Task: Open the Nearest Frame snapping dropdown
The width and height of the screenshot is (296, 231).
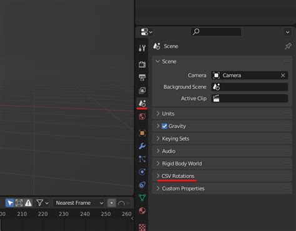Action: tap(79, 203)
